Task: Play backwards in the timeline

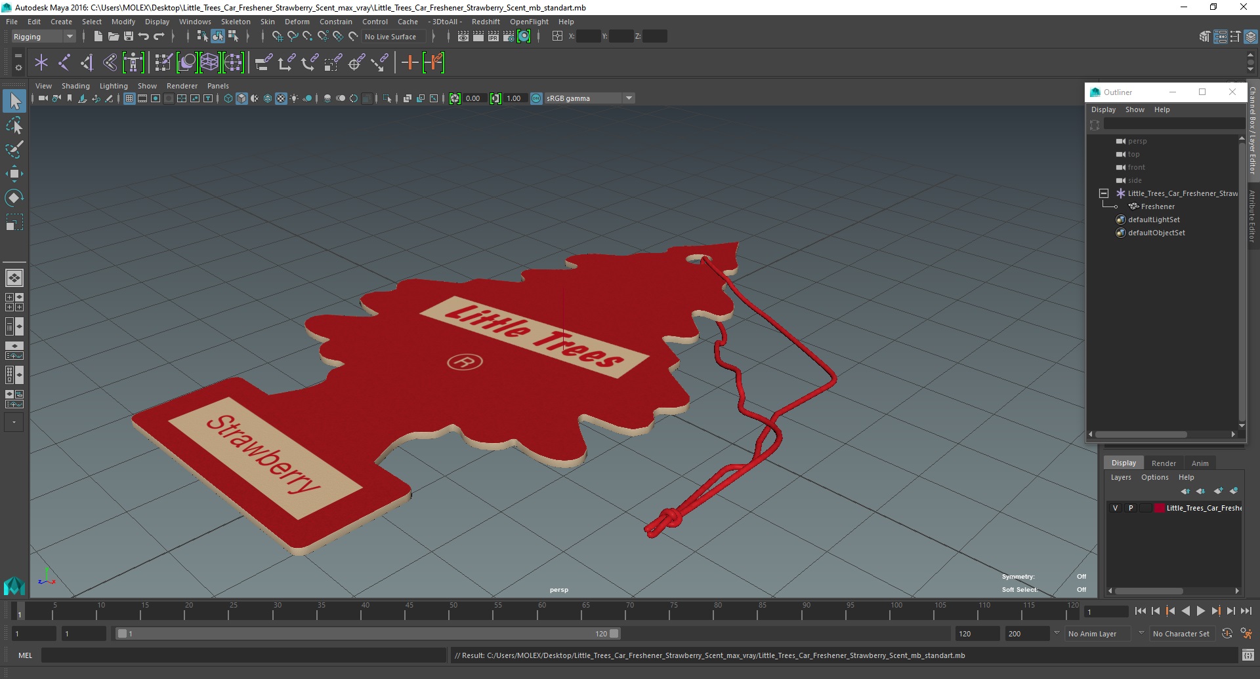Action: (1185, 611)
